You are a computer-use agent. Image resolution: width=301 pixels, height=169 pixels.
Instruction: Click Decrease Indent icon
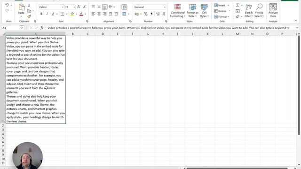111,14
